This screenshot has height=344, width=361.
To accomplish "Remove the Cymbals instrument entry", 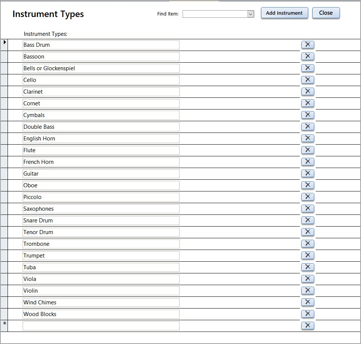I will [x=307, y=115].
